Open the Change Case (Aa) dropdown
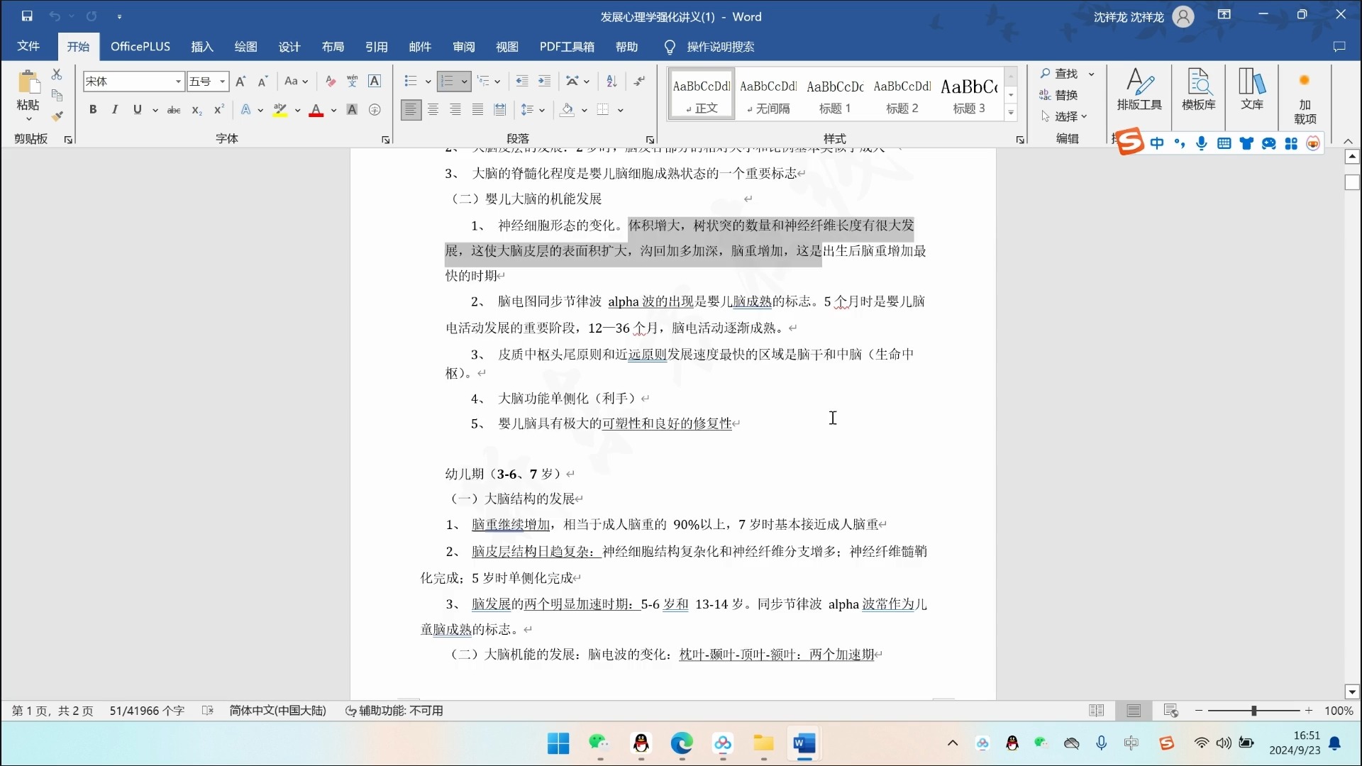1362x766 pixels. tap(296, 81)
